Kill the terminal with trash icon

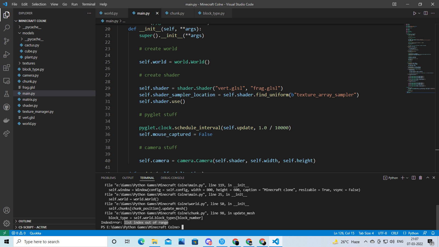421,178
